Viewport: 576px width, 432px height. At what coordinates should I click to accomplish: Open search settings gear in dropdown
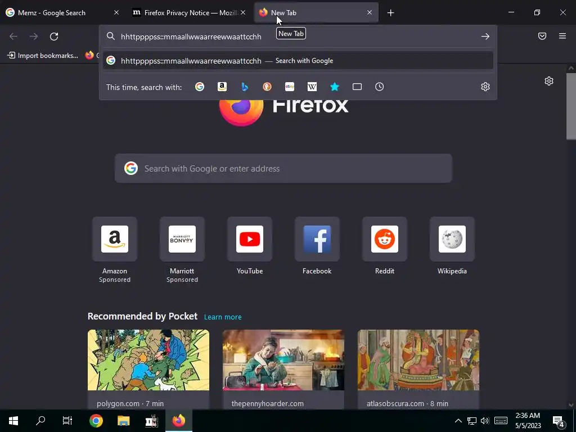[485, 87]
